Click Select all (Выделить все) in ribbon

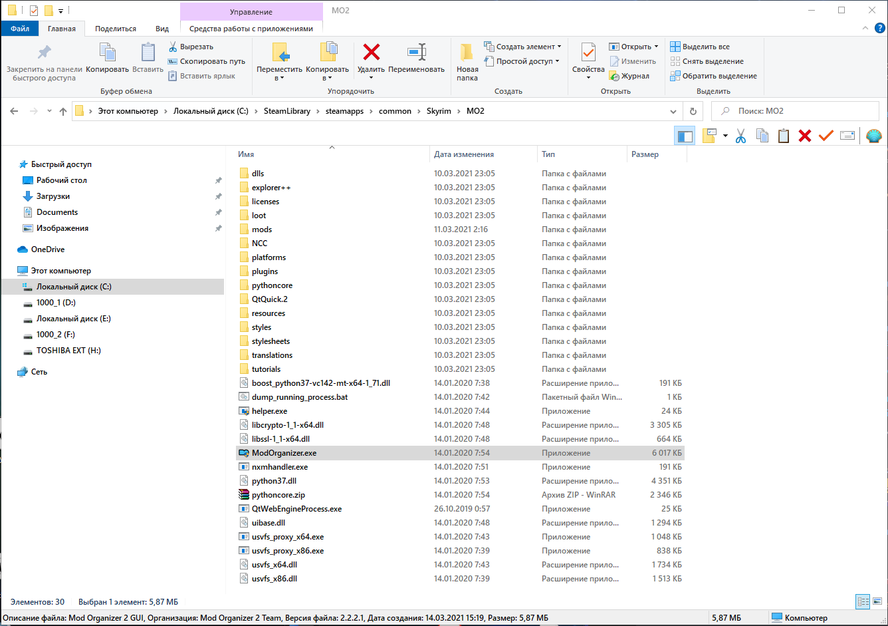(x=700, y=47)
